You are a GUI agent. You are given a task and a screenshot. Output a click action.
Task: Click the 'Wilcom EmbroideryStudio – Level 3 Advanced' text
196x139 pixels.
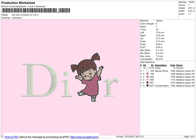(x=23, y=7)
